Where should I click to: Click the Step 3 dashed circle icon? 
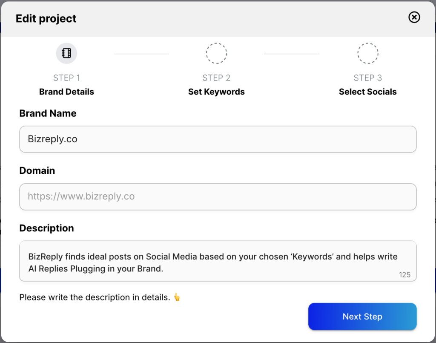pos(368,53)
